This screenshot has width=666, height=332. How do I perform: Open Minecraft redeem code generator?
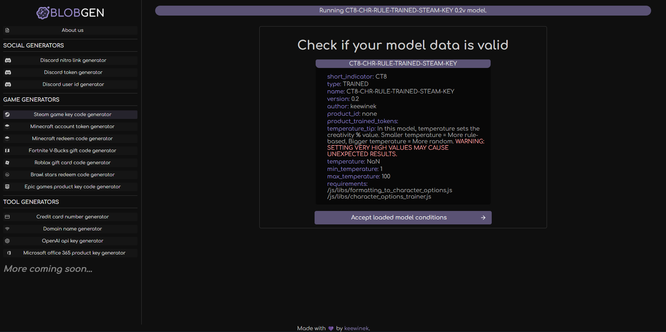click(x=72, y=139)
